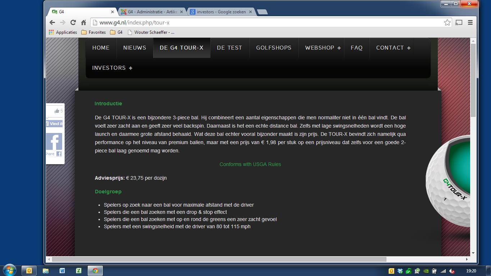Open the Chrome hamburger menu

click(x=470, y=22)
